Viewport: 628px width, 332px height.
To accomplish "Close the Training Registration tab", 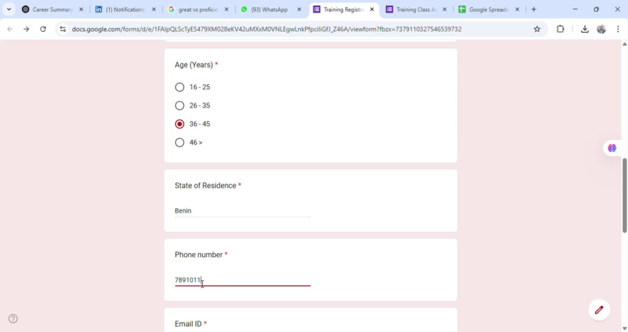I will click(x=372, y=9).
